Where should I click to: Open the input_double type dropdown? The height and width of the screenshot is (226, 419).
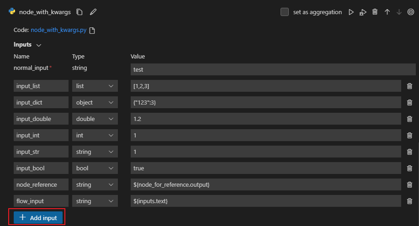click(x=95, y=119)
